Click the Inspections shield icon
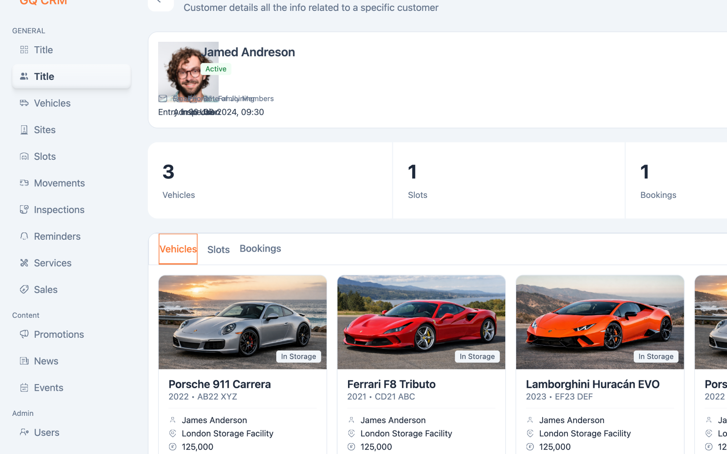The image size is (727, 454). click(x=24, y=210)
